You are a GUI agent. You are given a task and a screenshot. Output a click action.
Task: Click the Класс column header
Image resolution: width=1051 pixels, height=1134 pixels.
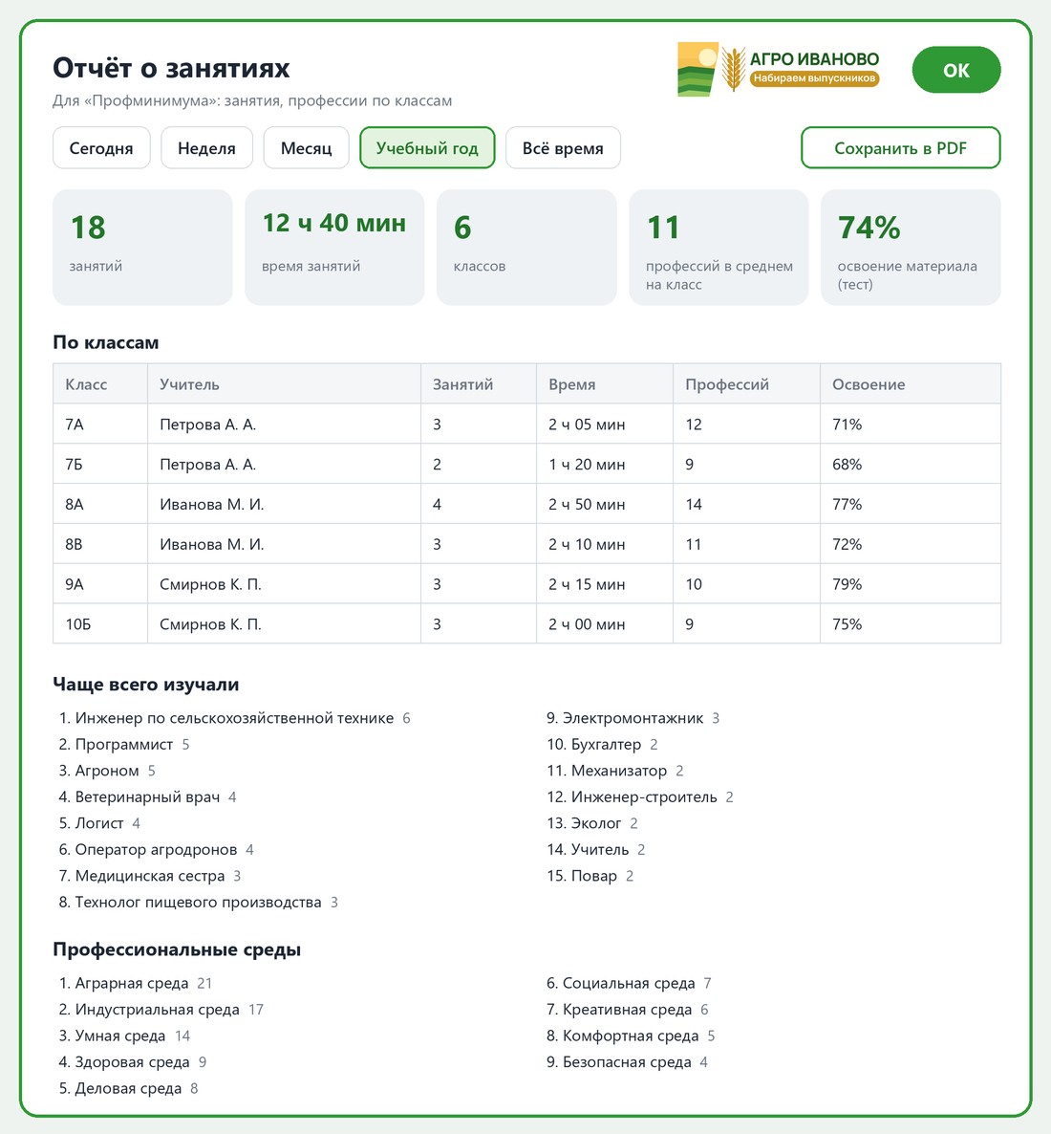pyautogui.click(x=100, y=384)
